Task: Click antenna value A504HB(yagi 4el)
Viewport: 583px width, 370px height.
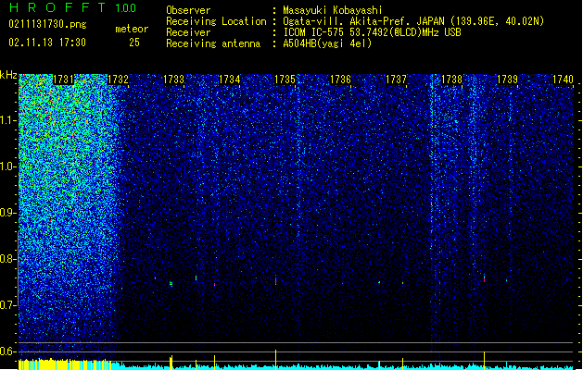Action: tap(327, 43)
